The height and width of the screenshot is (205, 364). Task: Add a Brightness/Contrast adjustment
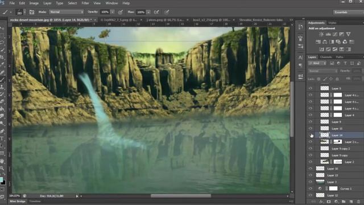coord(321,34)
